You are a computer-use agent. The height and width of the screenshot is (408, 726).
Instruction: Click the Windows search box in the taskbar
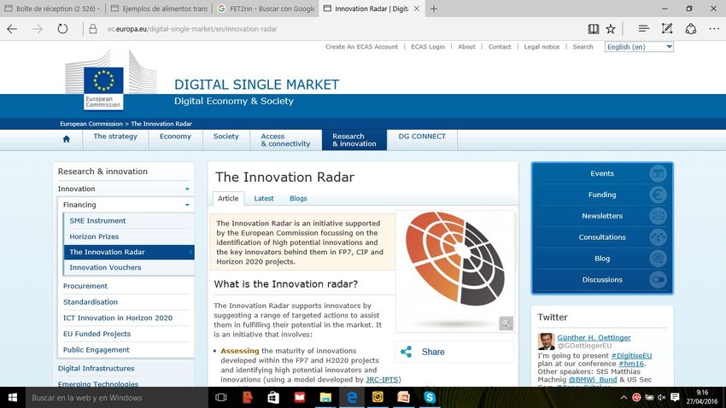click(115, 398)
